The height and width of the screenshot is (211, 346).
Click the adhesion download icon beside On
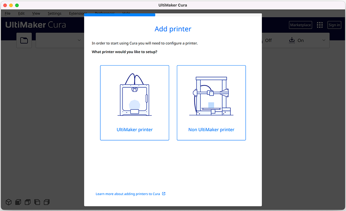[x=291, y=40]
